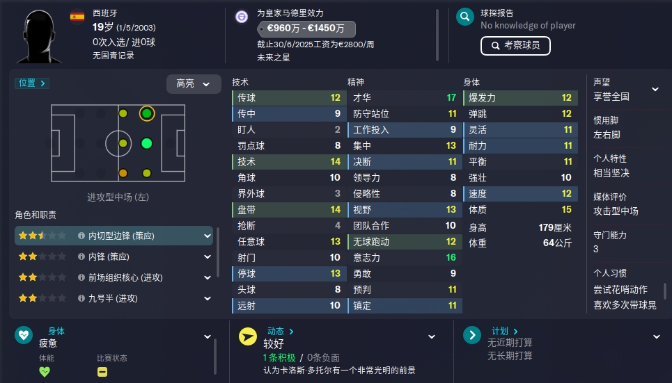
Task: Click the Spain flag icon
Action: [77, 16]
